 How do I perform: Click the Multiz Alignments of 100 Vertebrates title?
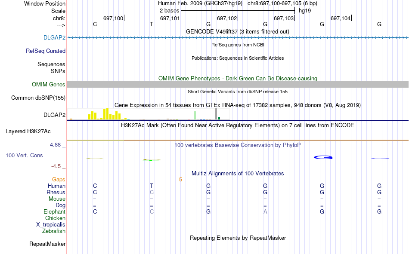click(238, 174)
